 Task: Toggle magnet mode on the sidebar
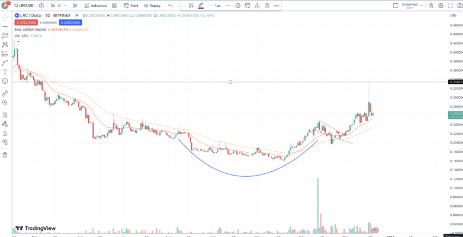point(5,115)
